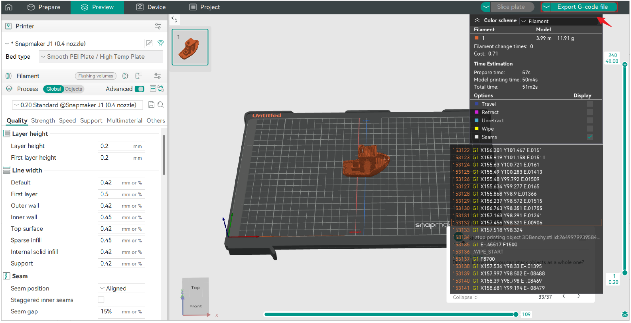Click the view cube Top face

click(x=195, y=287)
